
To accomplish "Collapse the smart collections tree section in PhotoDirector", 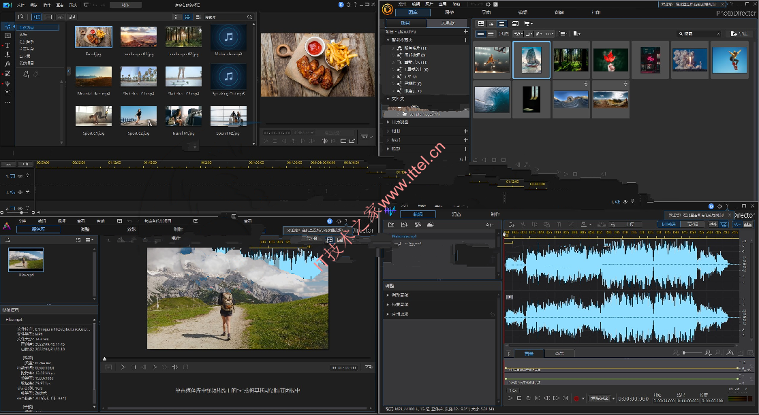I will 388,39.
